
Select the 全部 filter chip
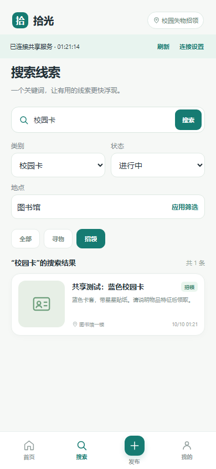25,239
